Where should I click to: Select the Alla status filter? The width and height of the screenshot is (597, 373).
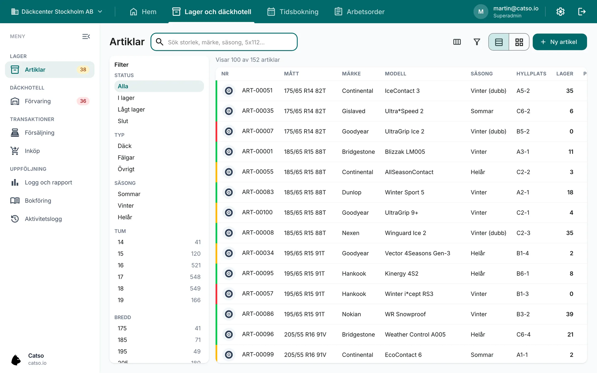pos(159,86)
